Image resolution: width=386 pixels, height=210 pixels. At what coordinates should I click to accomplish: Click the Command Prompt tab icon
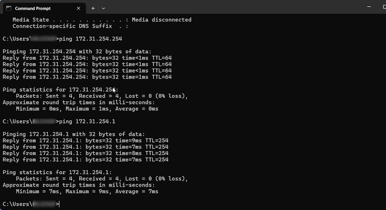(x=9, y=8)
